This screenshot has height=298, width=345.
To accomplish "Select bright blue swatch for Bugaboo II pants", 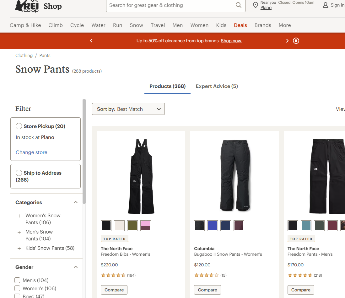I will 213,226.
